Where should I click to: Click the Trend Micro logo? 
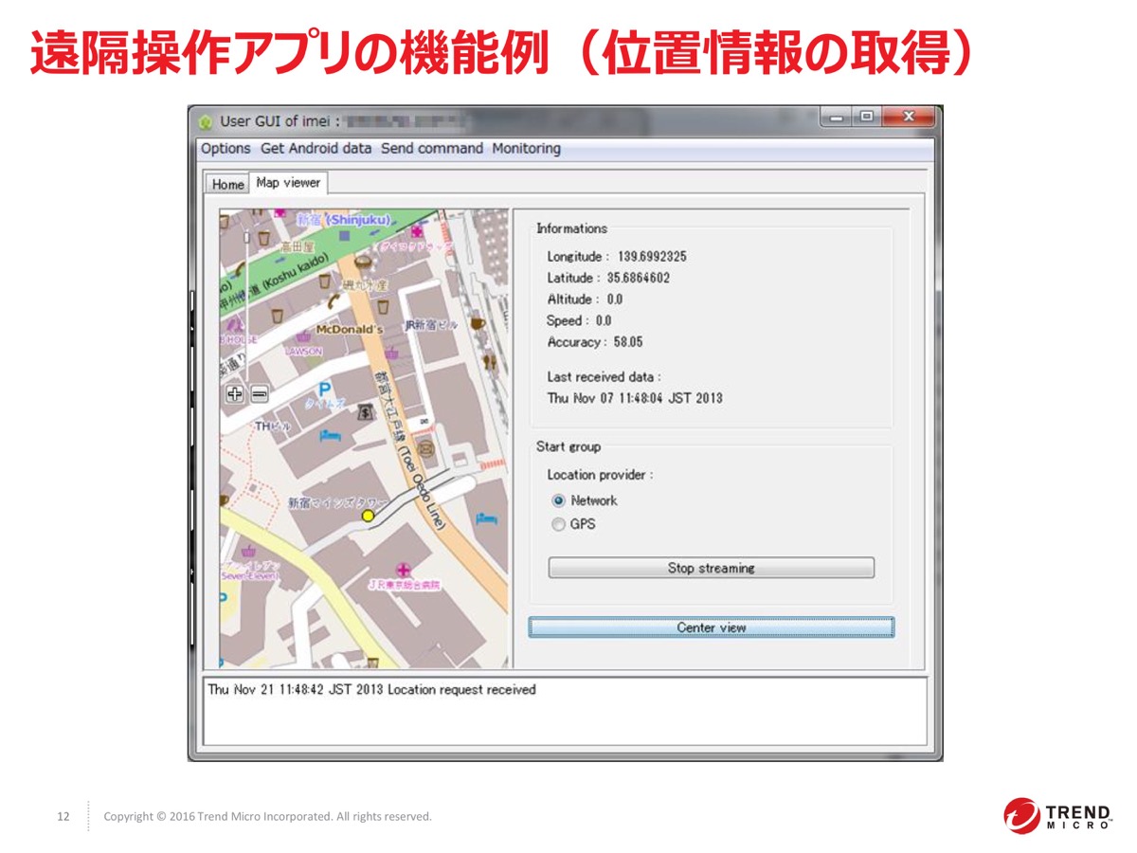point(1058,817)
